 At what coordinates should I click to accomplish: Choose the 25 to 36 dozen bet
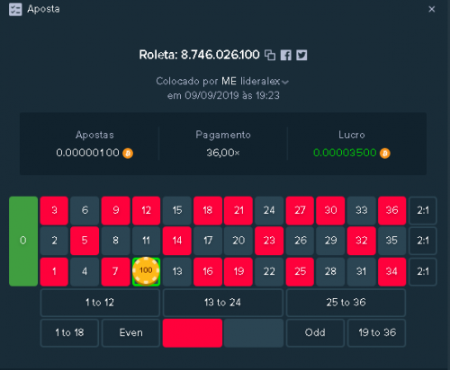[x=346, y=303]
